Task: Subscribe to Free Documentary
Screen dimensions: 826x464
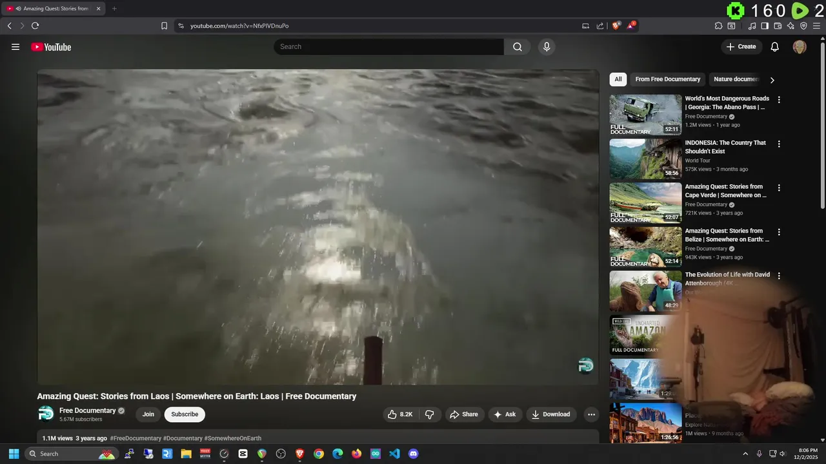Action: (185, 414)
